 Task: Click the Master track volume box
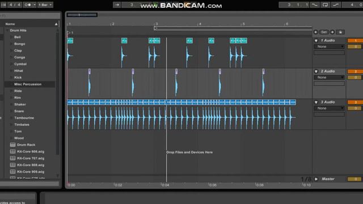[354, 179]
